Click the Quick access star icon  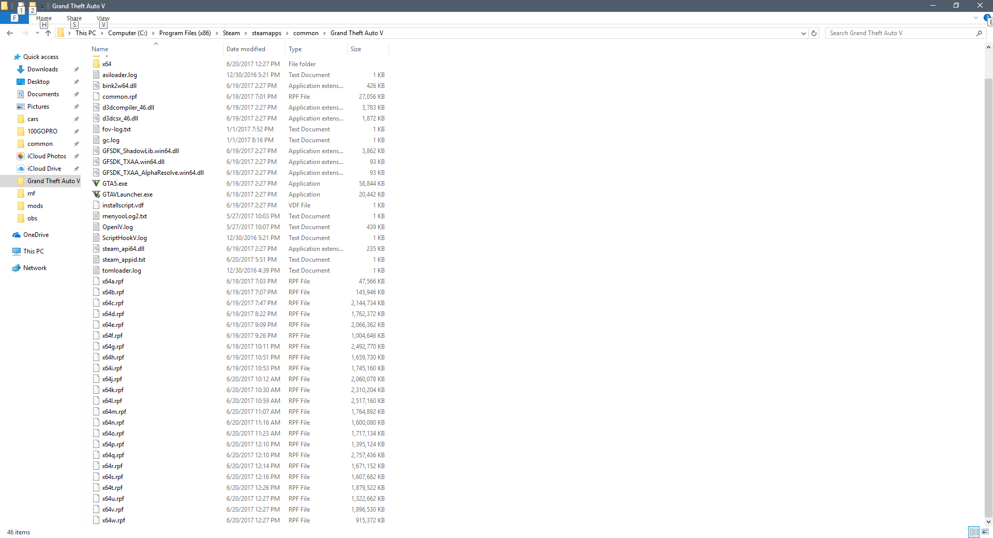coord(17,57)
